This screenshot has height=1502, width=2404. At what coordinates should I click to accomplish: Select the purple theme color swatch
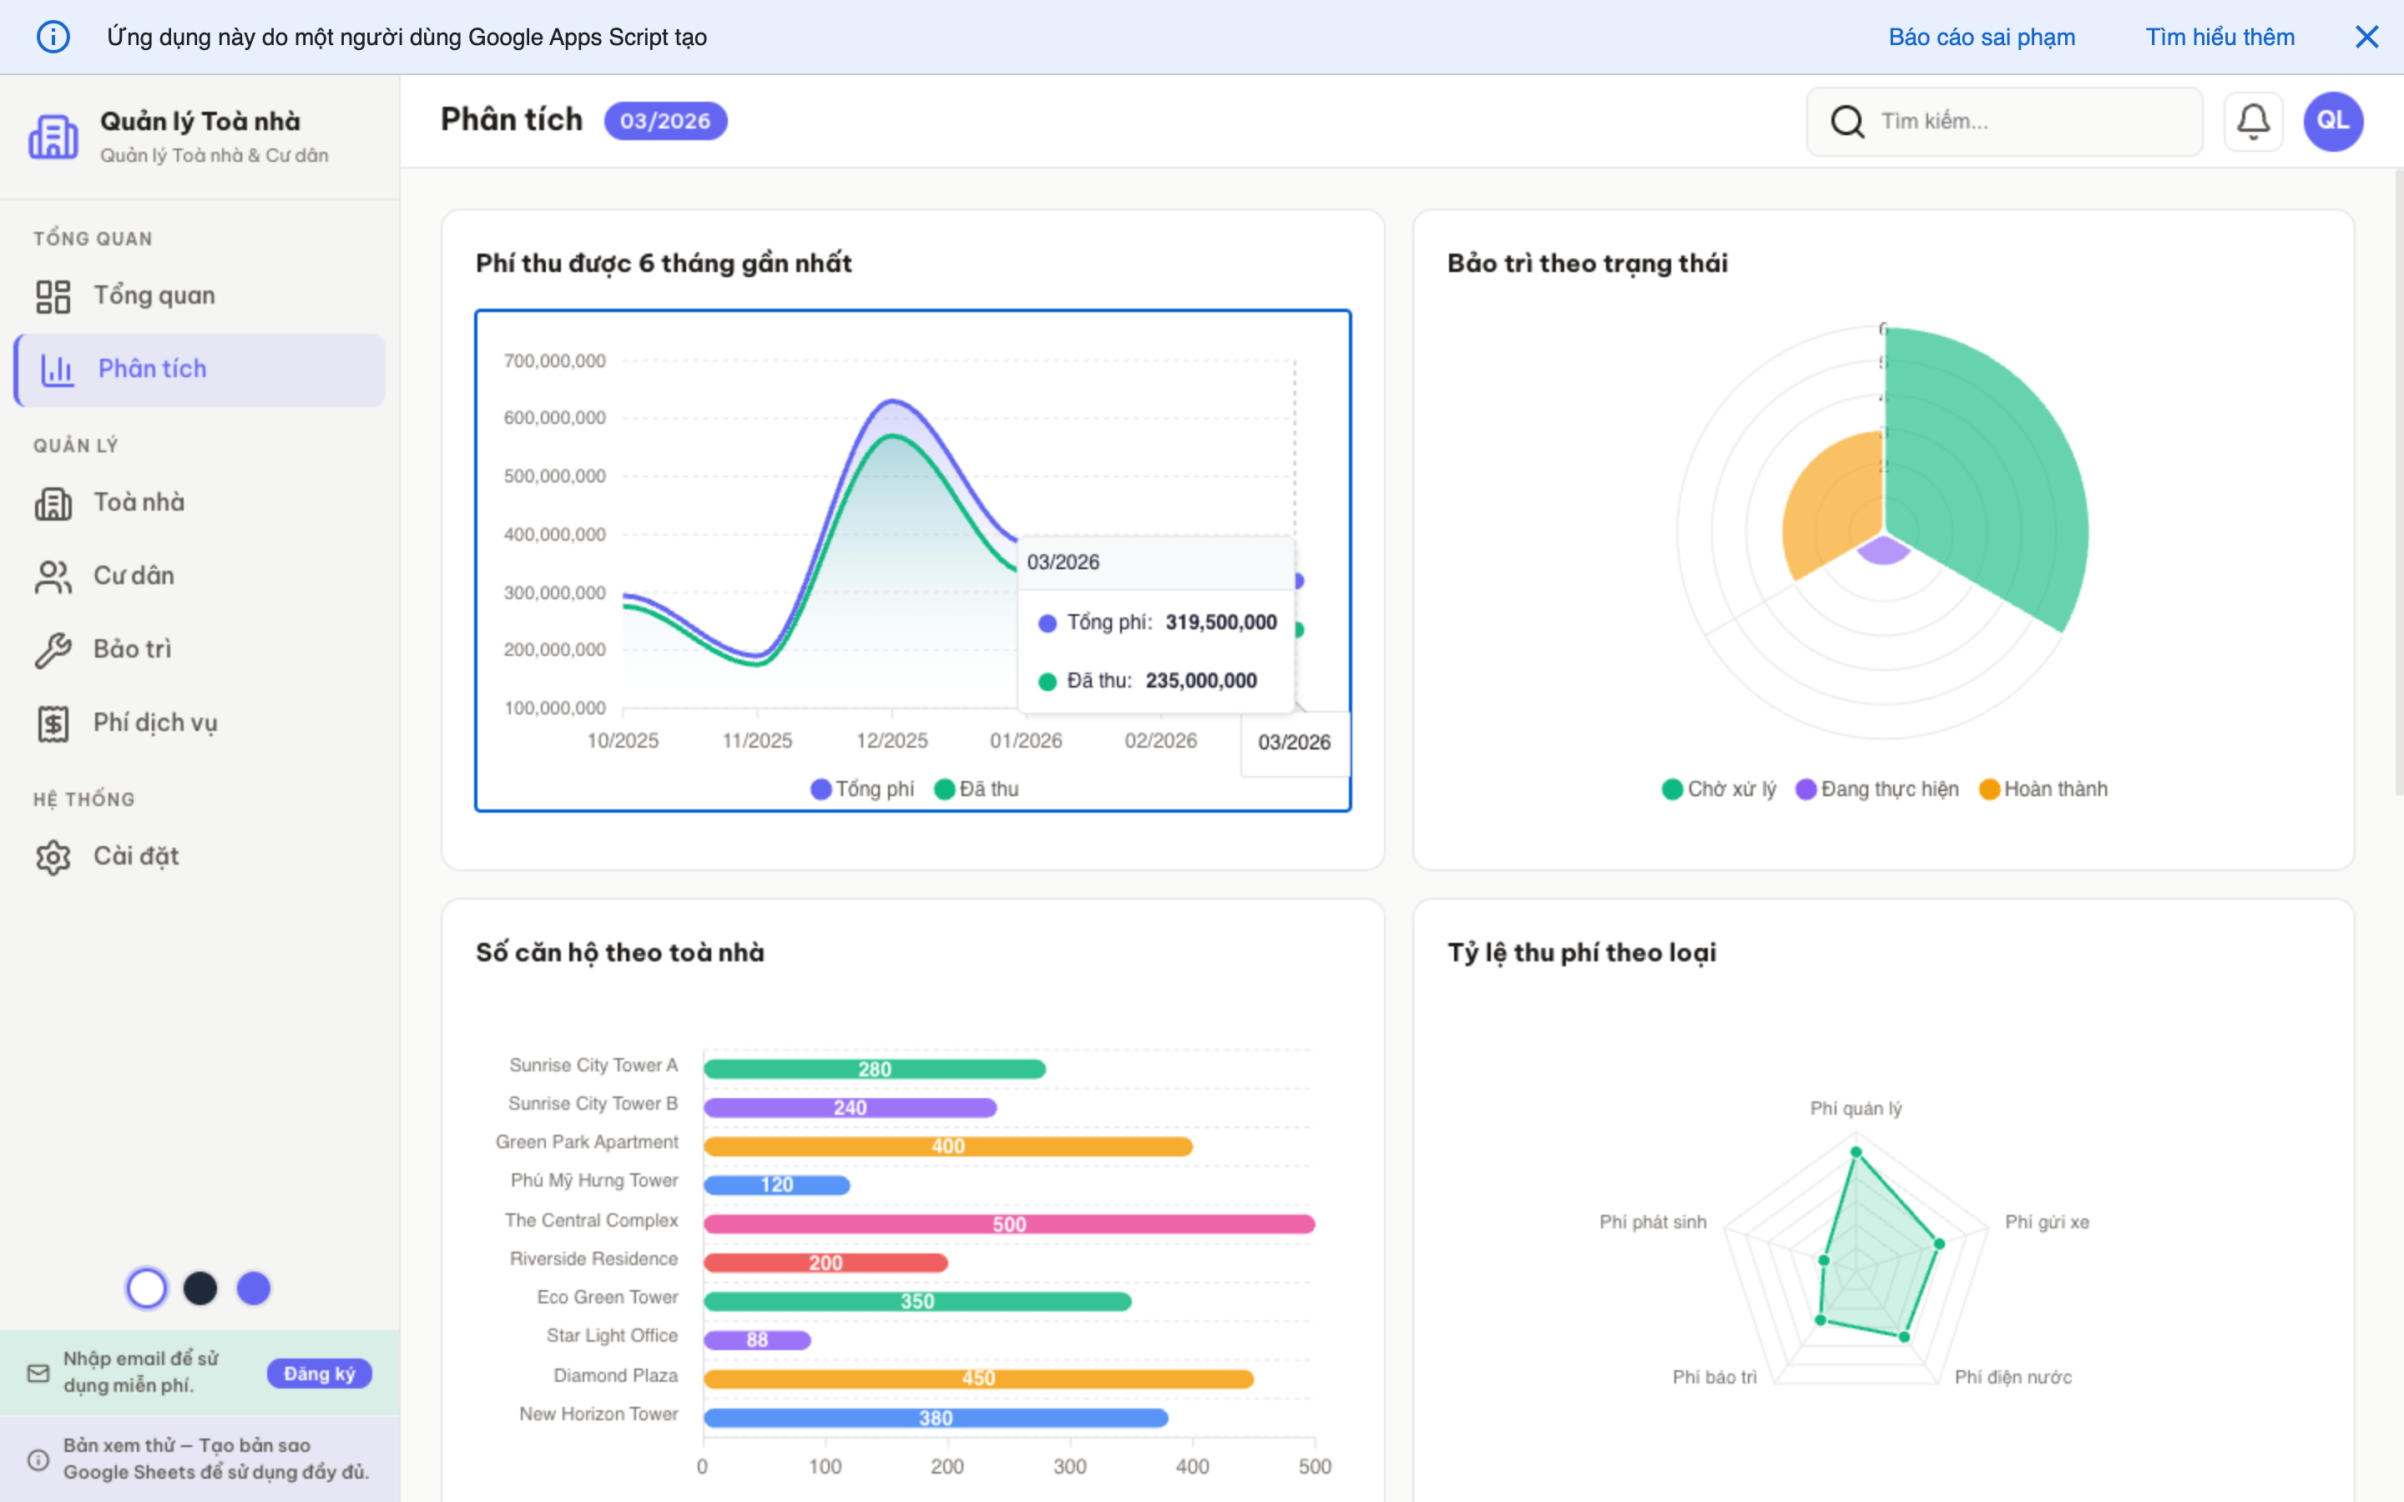(253, 1288)
